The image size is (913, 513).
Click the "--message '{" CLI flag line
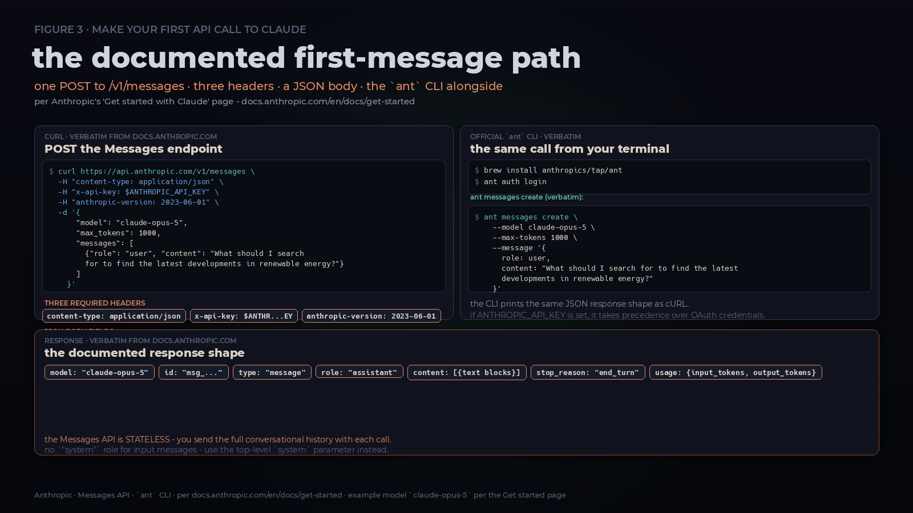519,248
